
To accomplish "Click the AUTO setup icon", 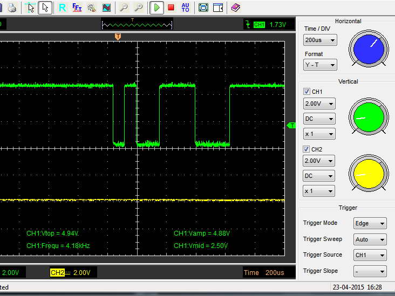I will 186,8.
